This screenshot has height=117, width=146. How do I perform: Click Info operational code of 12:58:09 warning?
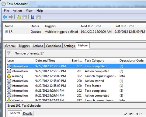tap(122, 76)
